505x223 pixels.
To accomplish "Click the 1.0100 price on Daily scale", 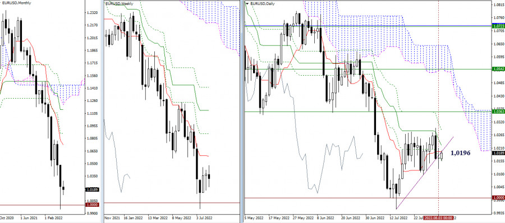I will (x=498, y=174).
